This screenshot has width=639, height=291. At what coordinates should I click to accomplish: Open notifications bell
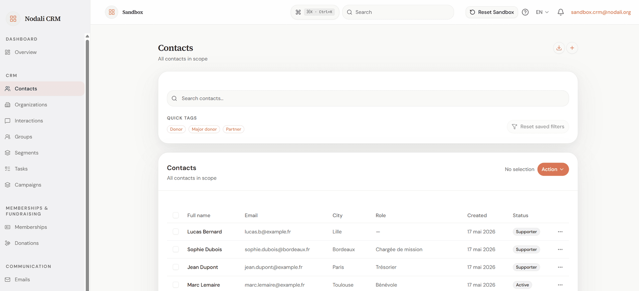point(560,12)
